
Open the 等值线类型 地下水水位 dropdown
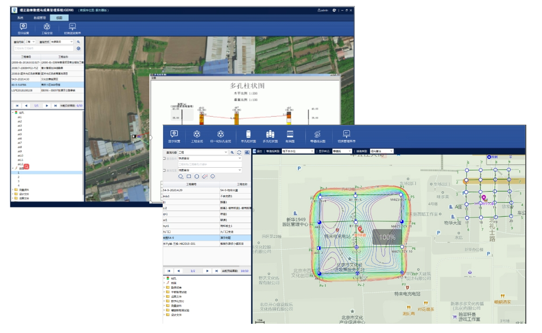(298, 151)
